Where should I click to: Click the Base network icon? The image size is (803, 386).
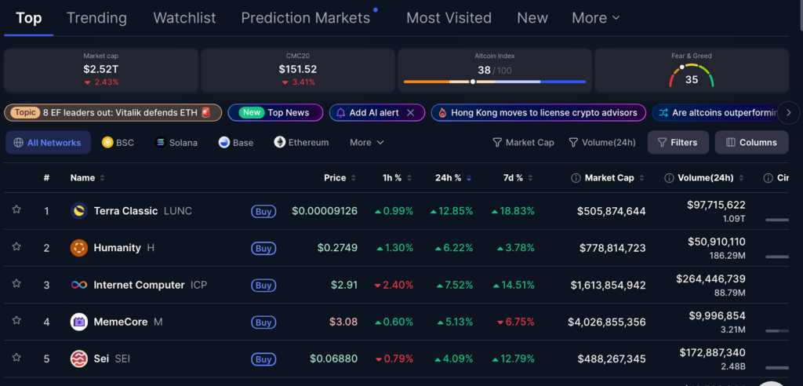pyautogui.click(x=223, y=143)
